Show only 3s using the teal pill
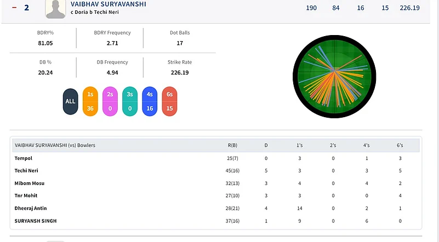Image resolution: width=439 pixels, height=242 pixels. coord(130,101)
